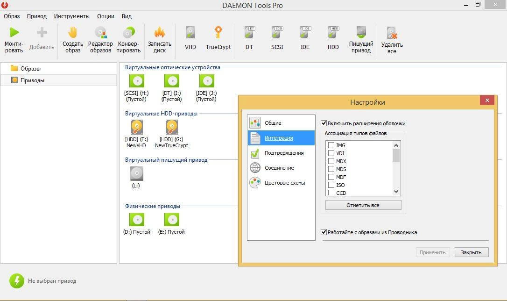507x301 pixels.
Task: Click DAEMON Tools logo in title bar
Action: click(5, 5)
